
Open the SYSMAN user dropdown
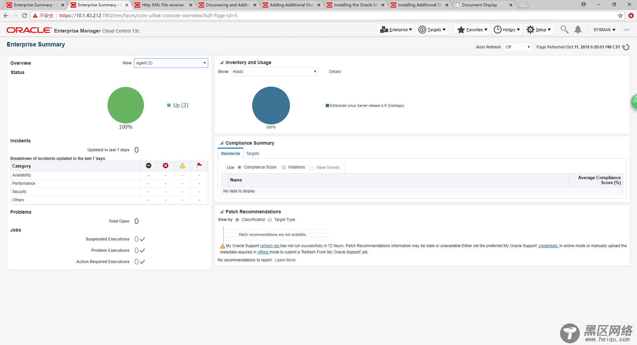[x=604, y=30]
